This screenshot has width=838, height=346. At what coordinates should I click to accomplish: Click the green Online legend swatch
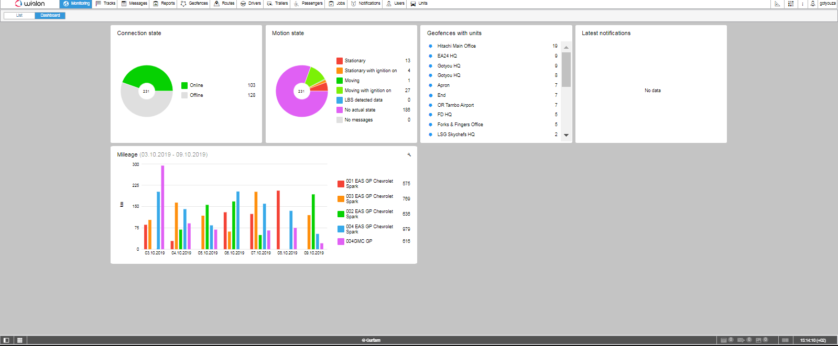184,85
